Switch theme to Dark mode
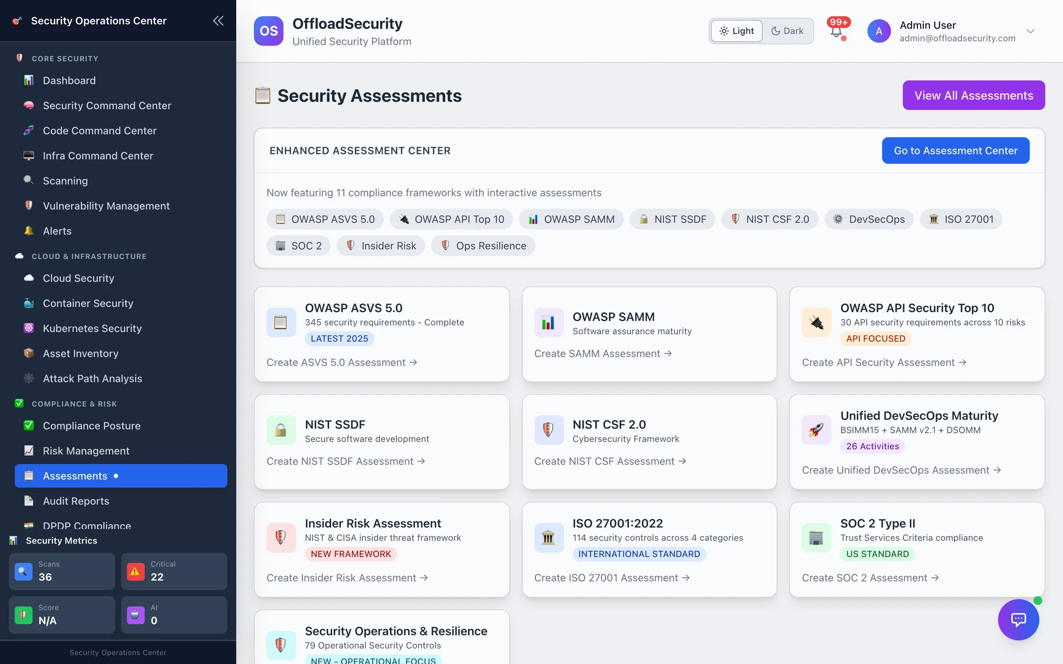The width and height of the screenshot is (1063, 664). [787, 31]
